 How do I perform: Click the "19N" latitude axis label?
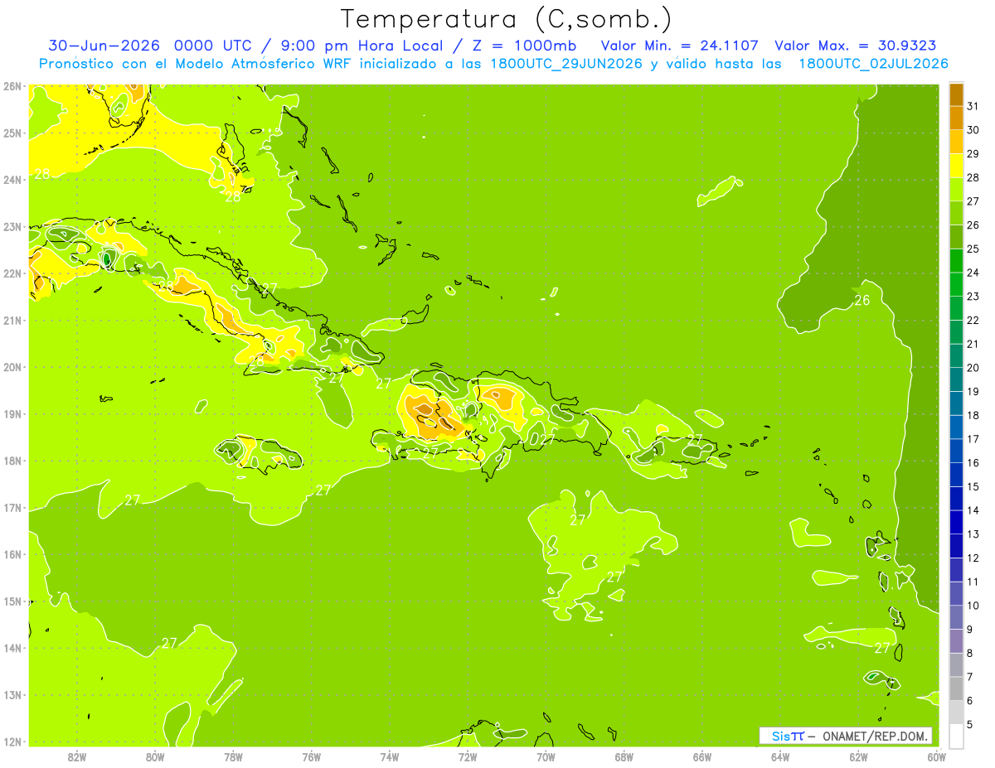click(12, 413)
